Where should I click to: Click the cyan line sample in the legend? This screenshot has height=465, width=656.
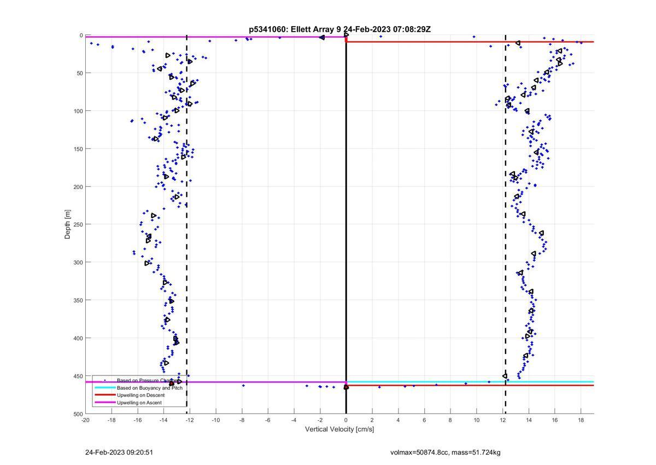click(104, 388)
